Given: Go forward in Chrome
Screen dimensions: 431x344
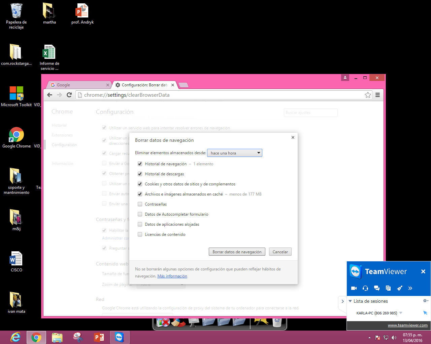Looking at the screenshot, I should pyautogui.click(x=60, y=95).
